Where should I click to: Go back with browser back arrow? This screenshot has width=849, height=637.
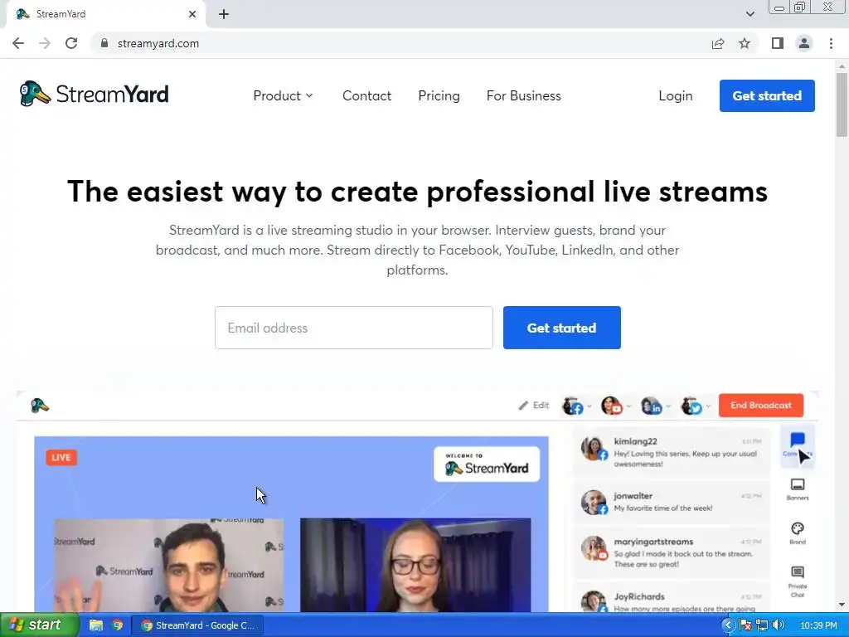pos(18,43)
